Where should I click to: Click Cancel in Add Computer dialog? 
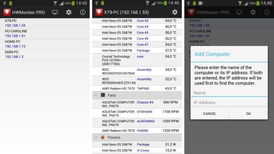(210, 114)
